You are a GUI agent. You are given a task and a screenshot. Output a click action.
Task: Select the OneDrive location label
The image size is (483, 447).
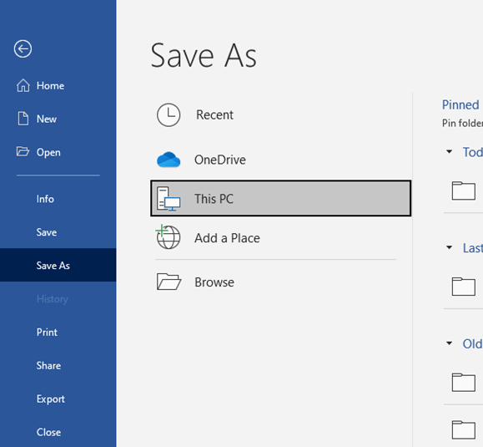click(x=220, y=160)
